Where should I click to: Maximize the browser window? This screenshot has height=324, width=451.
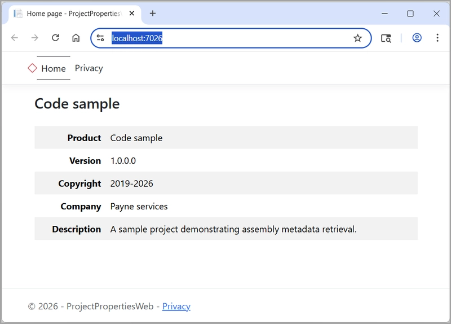pyautogui.click(x=410, y=14)
